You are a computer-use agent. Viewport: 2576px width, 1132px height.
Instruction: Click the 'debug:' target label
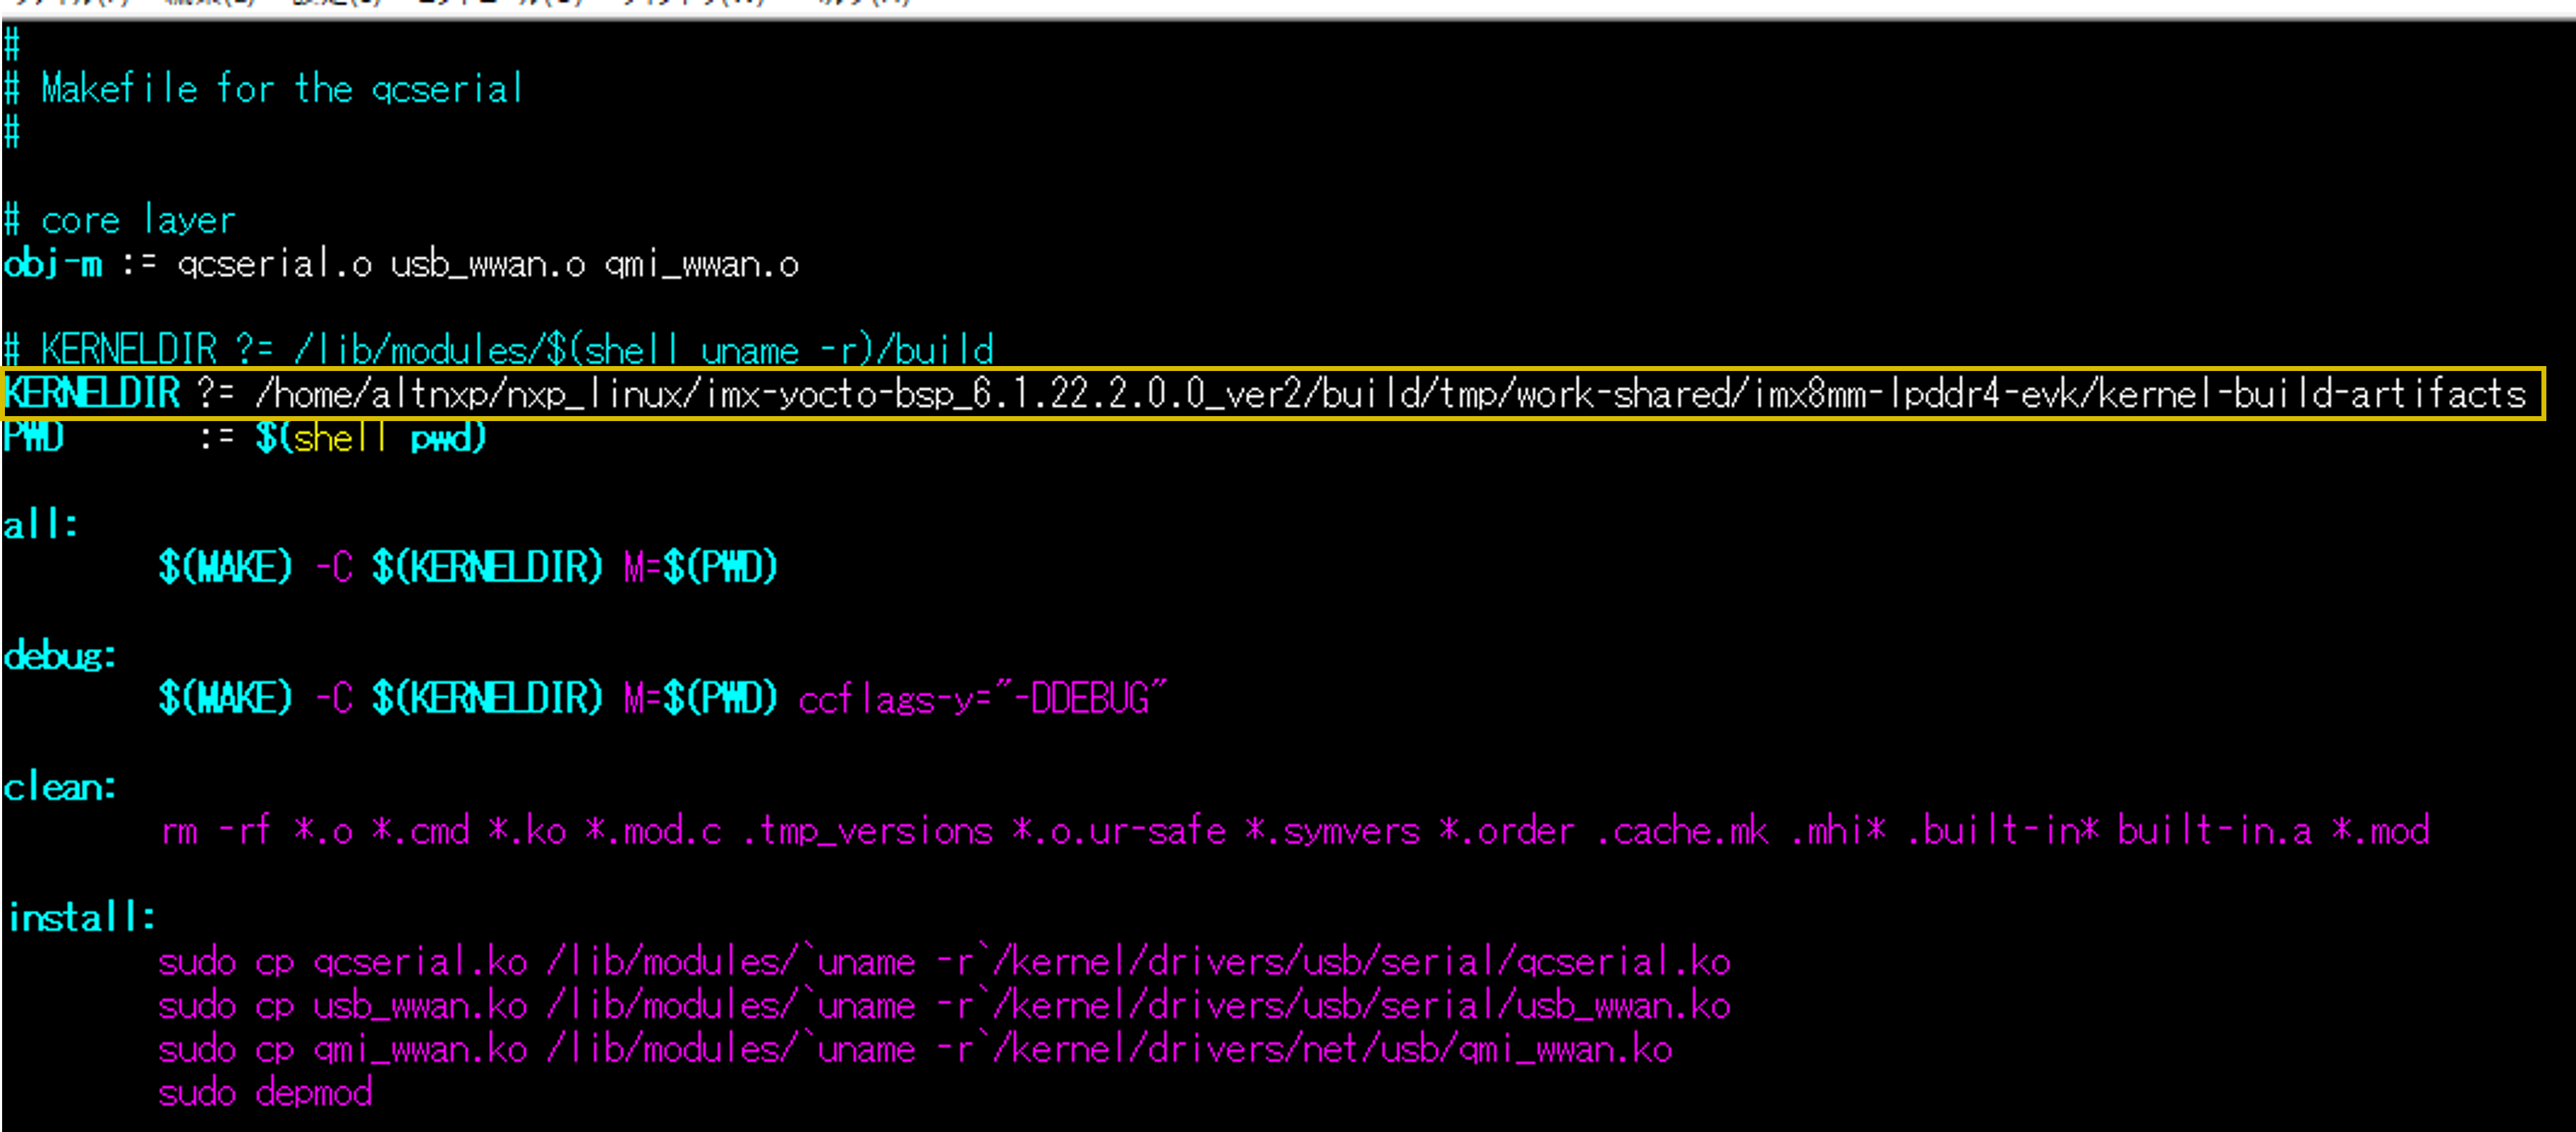(x=60, y=656)
